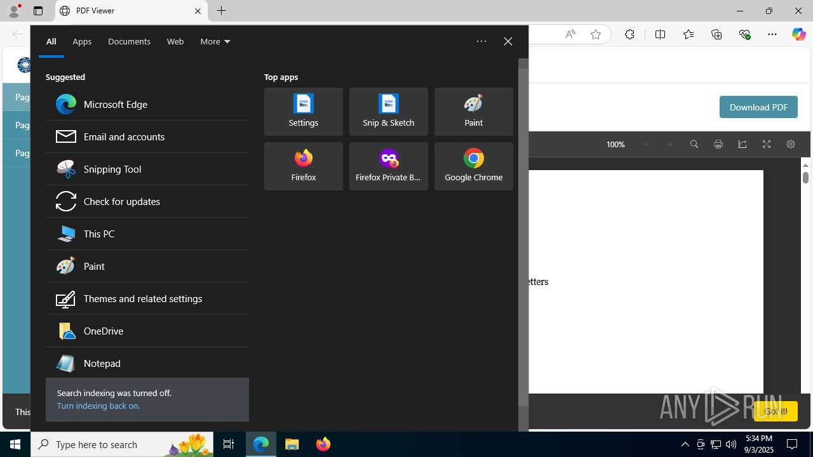Expand the More search filter dropdown
This screenshot has height=457, width=813.
(x=215, y=41)
